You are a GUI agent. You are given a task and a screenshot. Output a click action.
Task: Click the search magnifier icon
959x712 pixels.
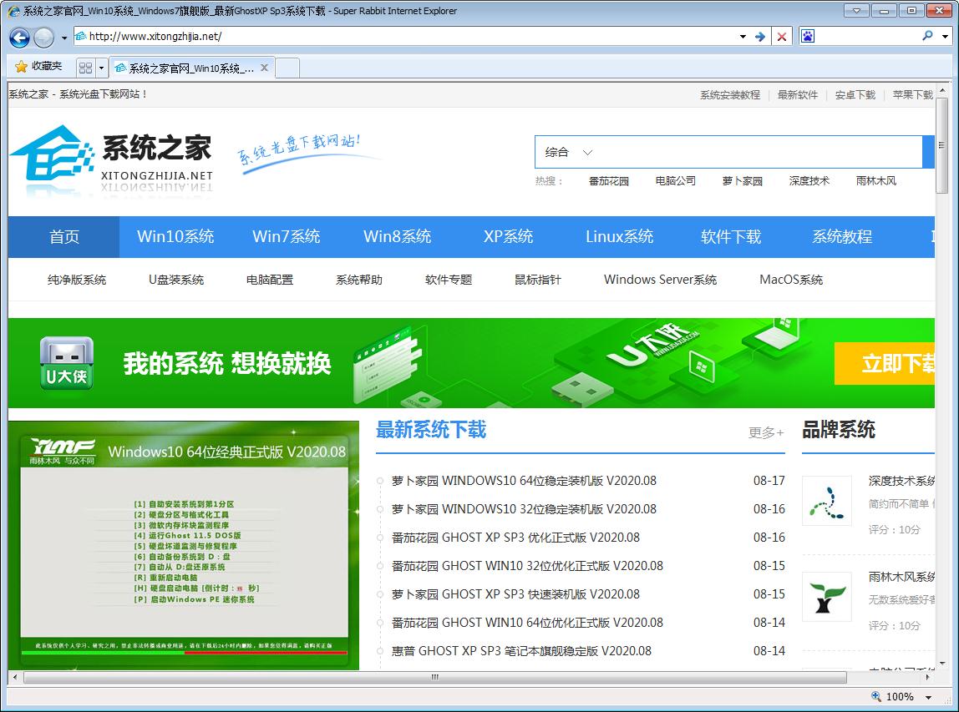click(x=927, y=37)
